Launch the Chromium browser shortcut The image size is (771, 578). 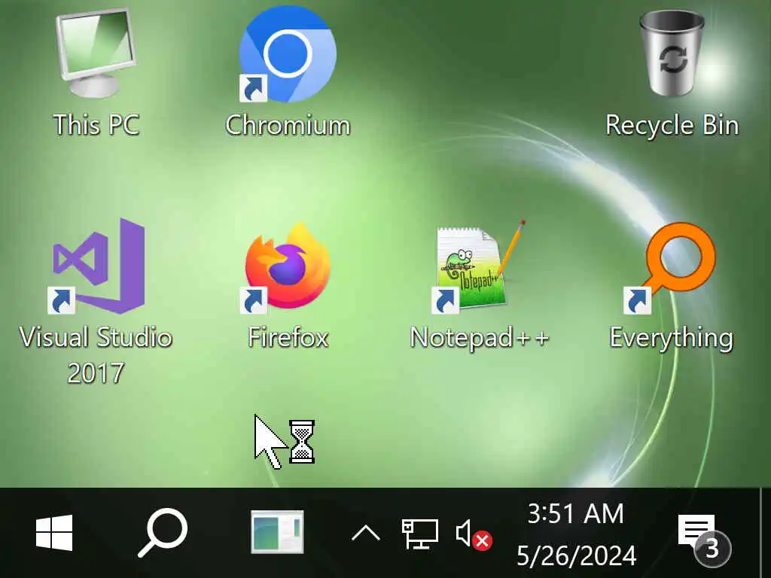click(288, 54)
